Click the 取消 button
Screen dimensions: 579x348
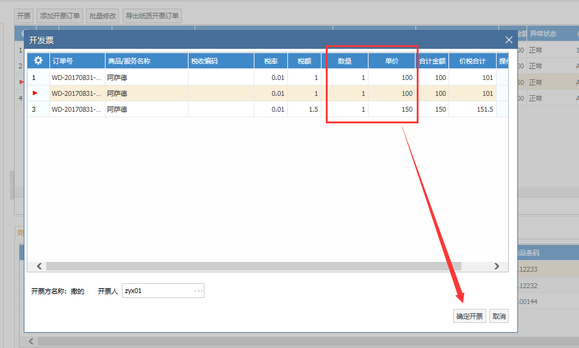(x=499, y=316)
